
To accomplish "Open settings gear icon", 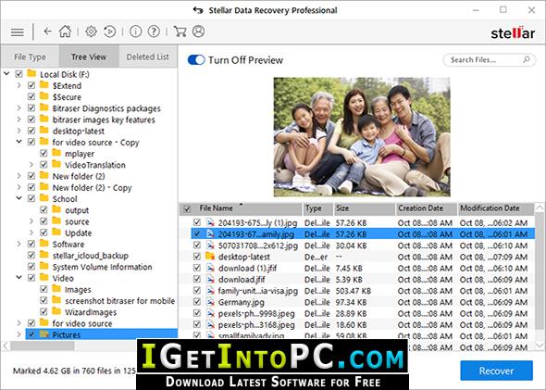I will click(x=91, y=31).
